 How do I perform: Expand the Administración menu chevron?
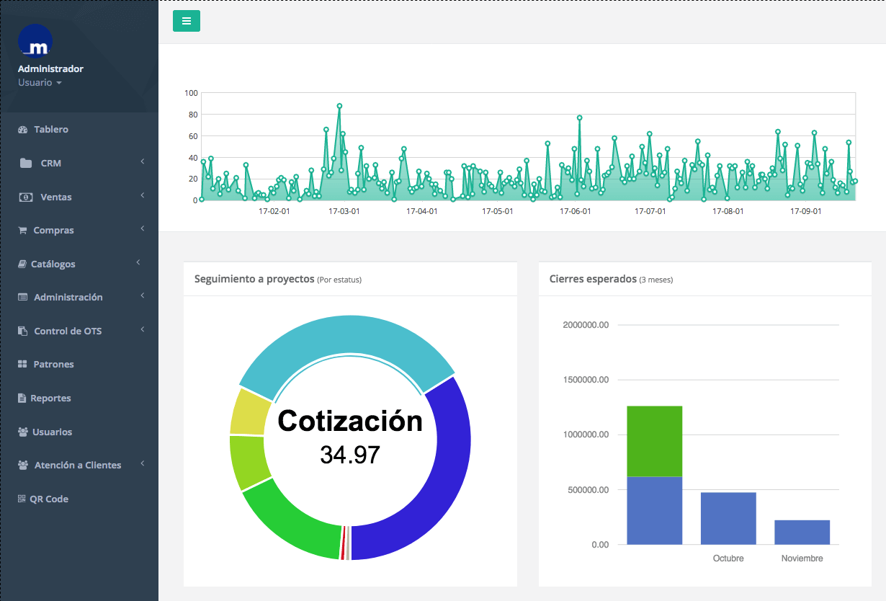click(x=143, y=296)
